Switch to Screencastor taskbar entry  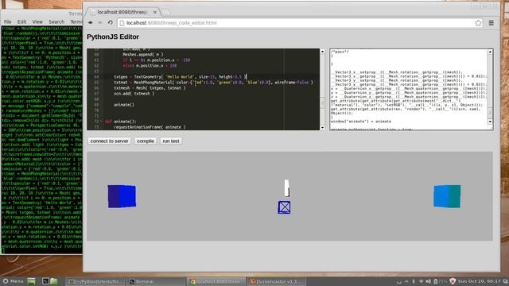click(277, 281)
